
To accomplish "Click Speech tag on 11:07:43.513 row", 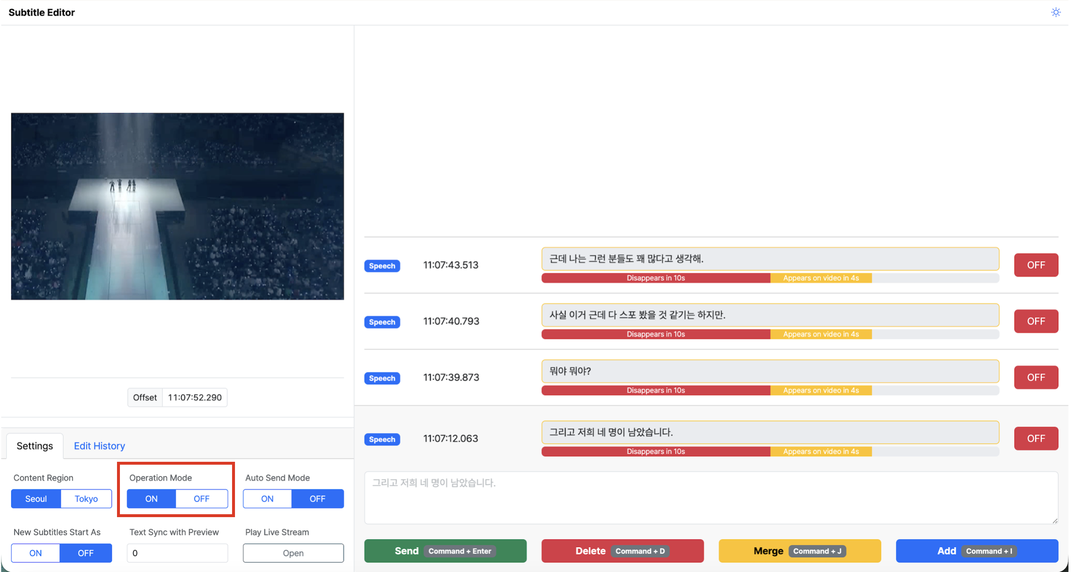I will pos(382,266).
